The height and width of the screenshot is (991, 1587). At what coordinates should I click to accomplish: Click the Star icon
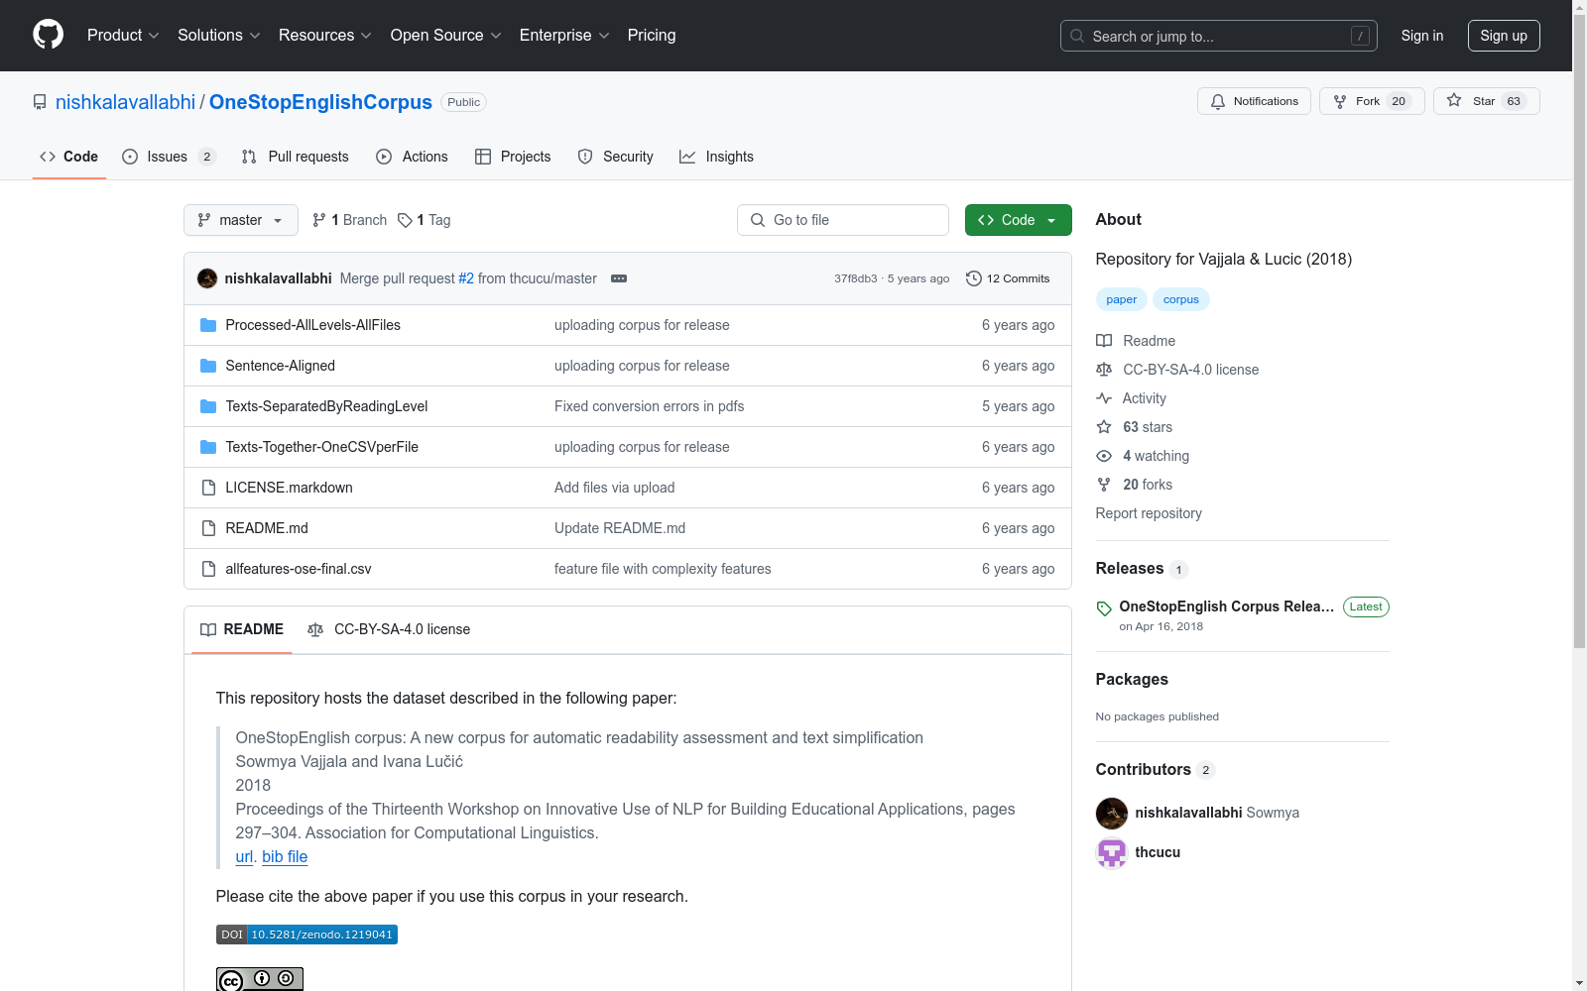1454,100
